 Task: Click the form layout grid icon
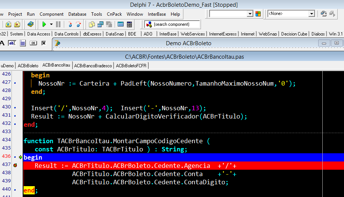point(130,24)
